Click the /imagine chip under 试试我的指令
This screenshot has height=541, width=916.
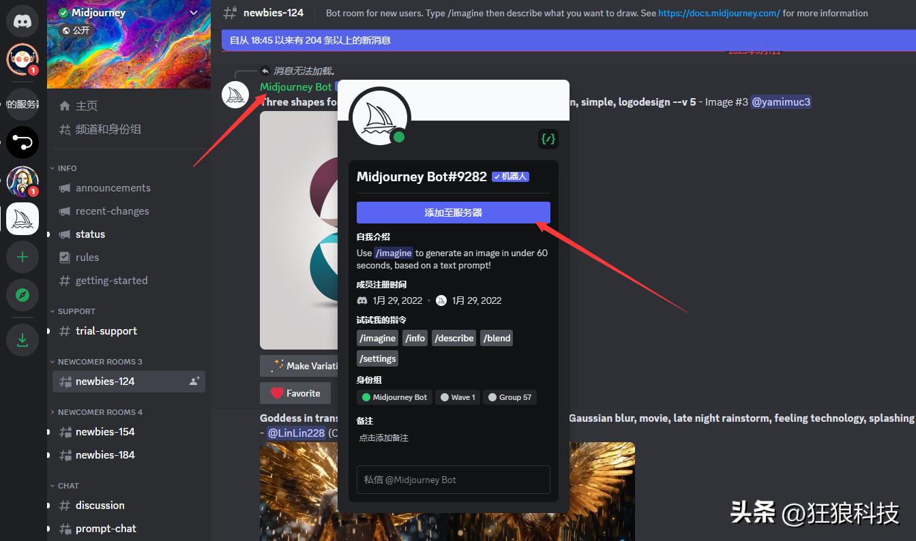[377, 338]
